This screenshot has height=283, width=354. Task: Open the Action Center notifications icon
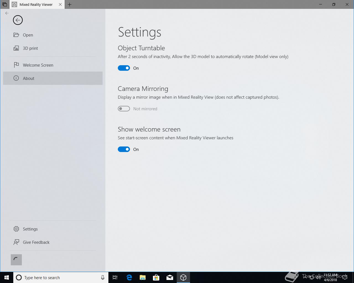click(345, 277)
